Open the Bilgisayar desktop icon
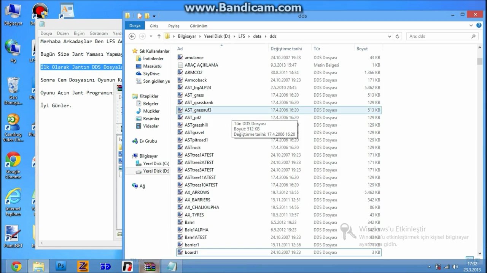487x273 pixels. [13, 14]
